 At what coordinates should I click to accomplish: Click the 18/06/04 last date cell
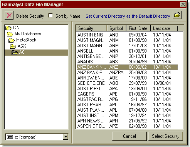162,83
